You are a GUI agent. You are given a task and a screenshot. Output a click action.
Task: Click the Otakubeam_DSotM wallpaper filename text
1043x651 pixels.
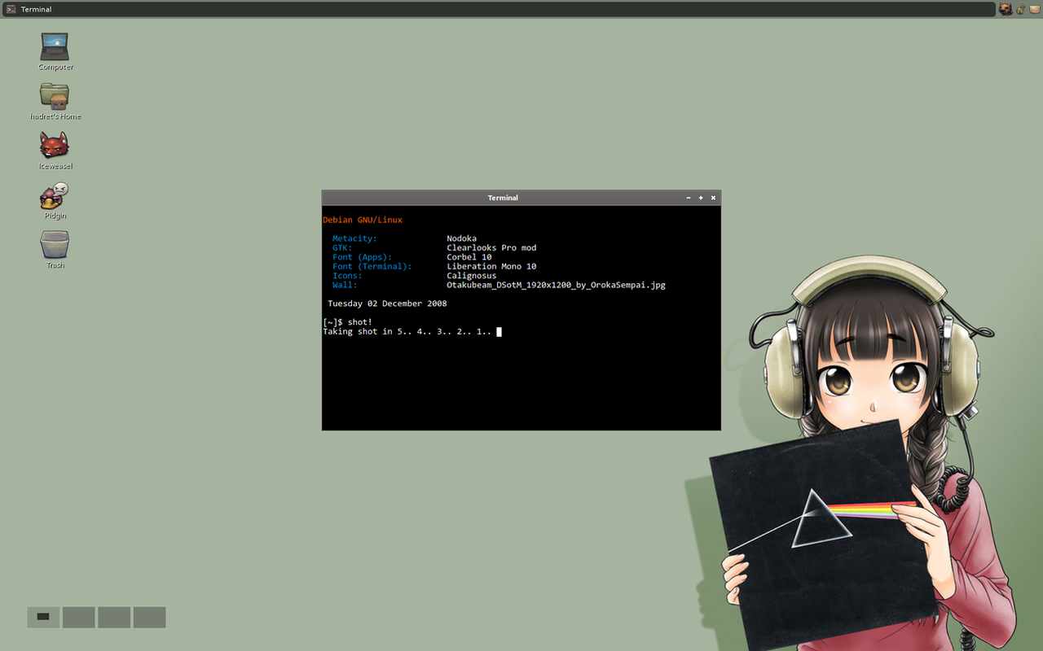tap(556, 285)
